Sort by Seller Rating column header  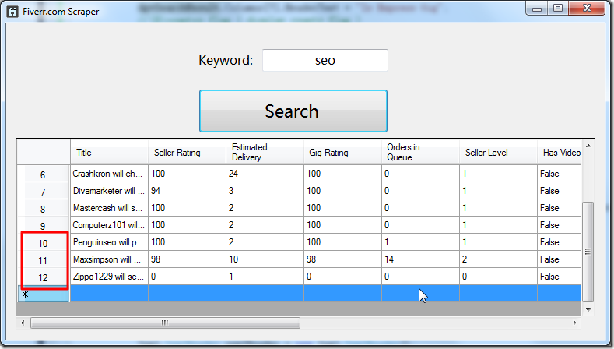187,152
